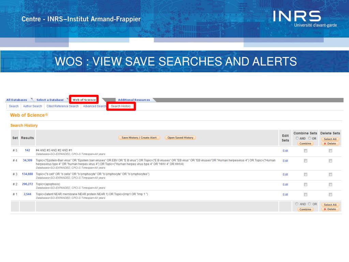Viewport: 349px width, 262px height.
Task: Click the INRS logo
Action: (304, 19)
